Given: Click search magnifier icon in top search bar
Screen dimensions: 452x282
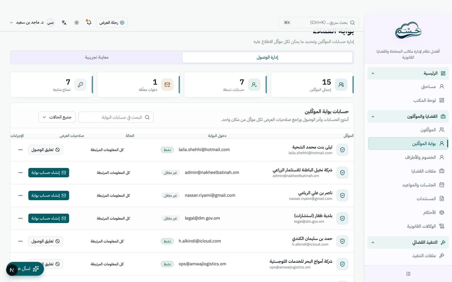Looking at the screenshot, I should [352, 23].
